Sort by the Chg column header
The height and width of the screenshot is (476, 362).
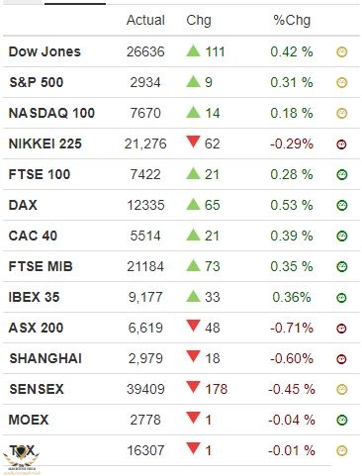[x=199, y=20]
